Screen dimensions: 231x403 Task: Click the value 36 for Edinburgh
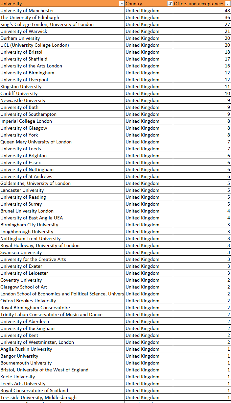[x=202, y=17]
